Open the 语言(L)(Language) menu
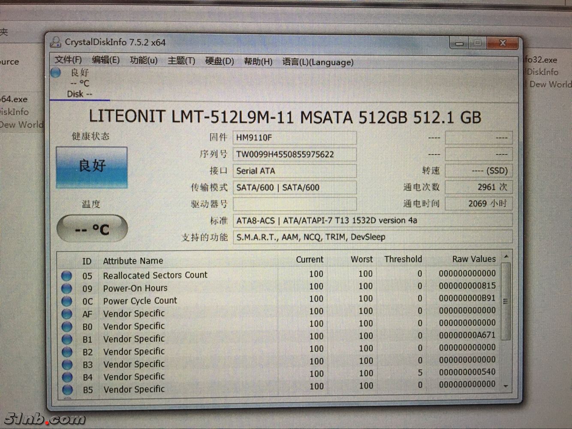This screenshot has width=572, height=429. 318,62
